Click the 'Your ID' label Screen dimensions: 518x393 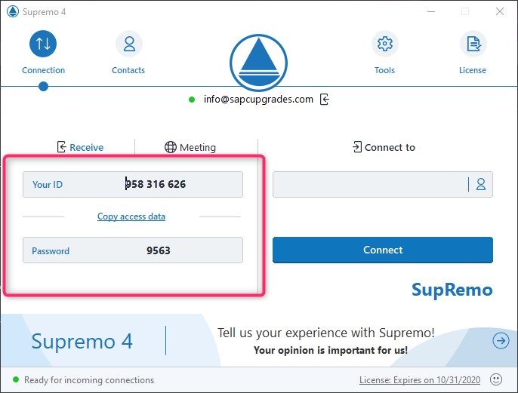coord(48,185)
